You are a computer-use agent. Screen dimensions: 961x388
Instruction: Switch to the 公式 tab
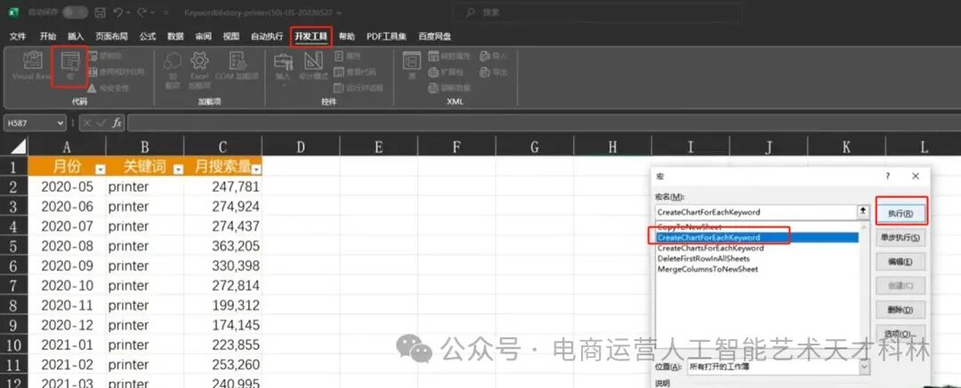coord(148,36)
